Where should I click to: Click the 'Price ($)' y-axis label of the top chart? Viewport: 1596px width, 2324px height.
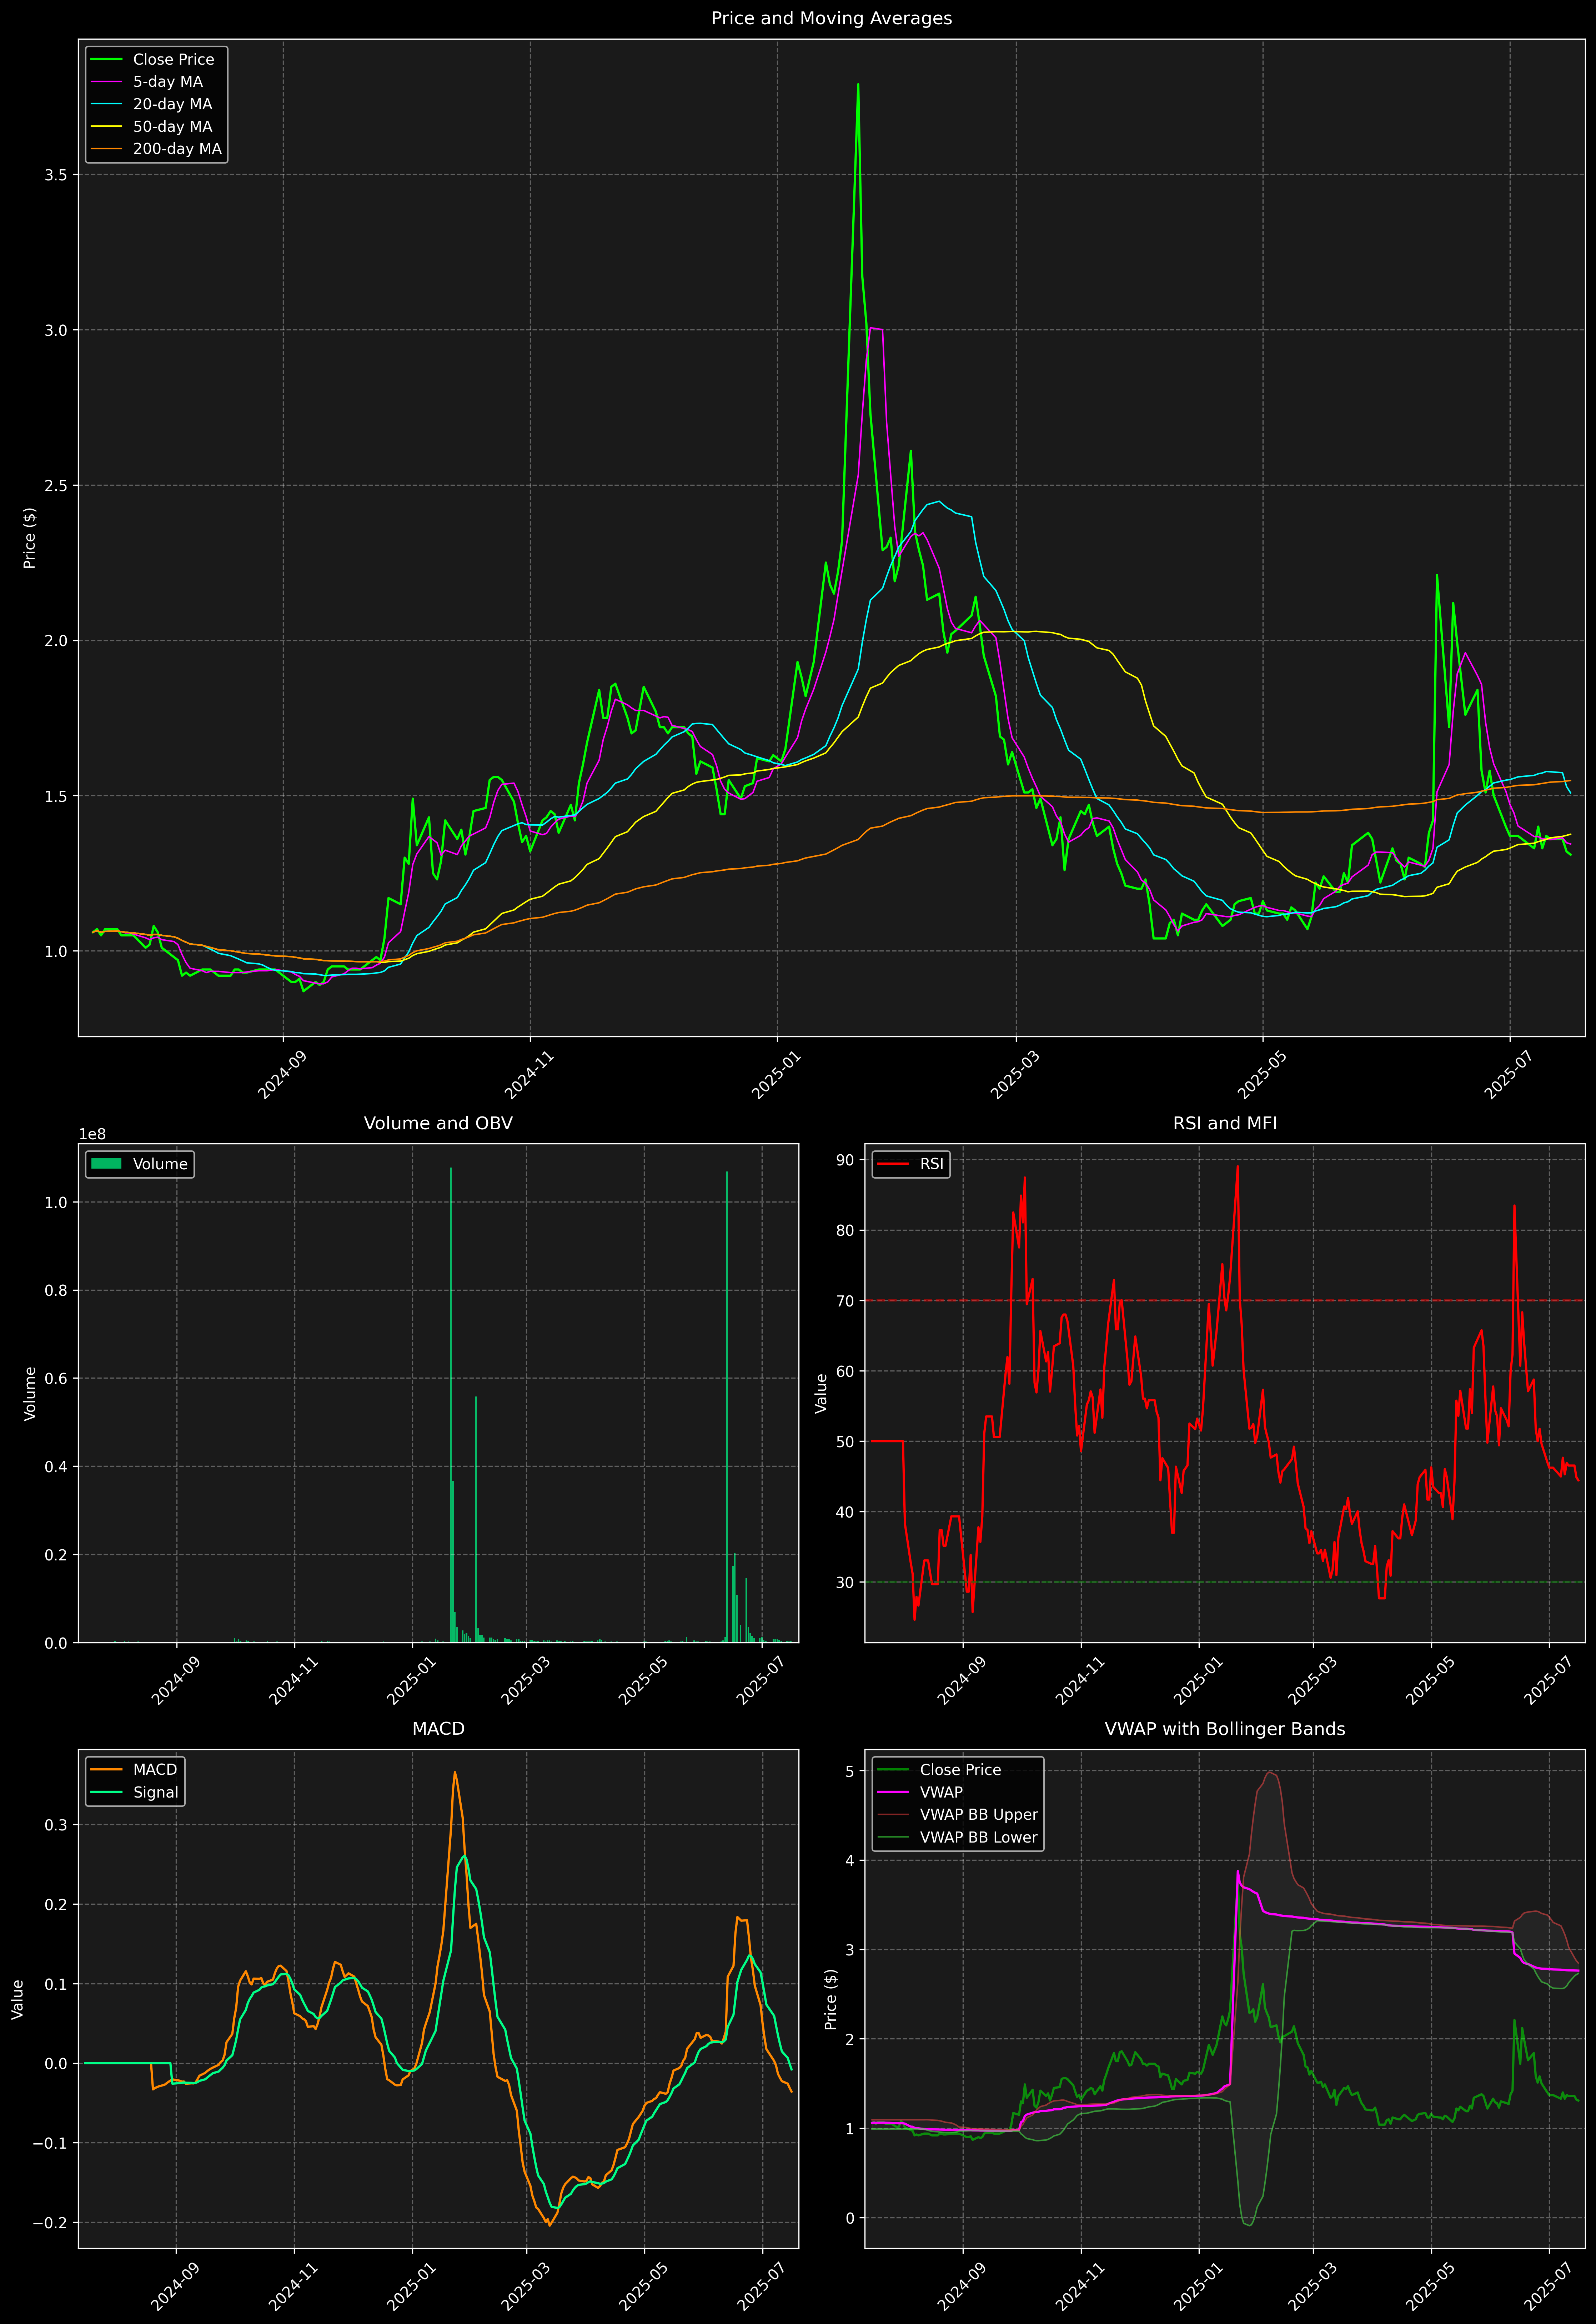[x=30, y=538]
